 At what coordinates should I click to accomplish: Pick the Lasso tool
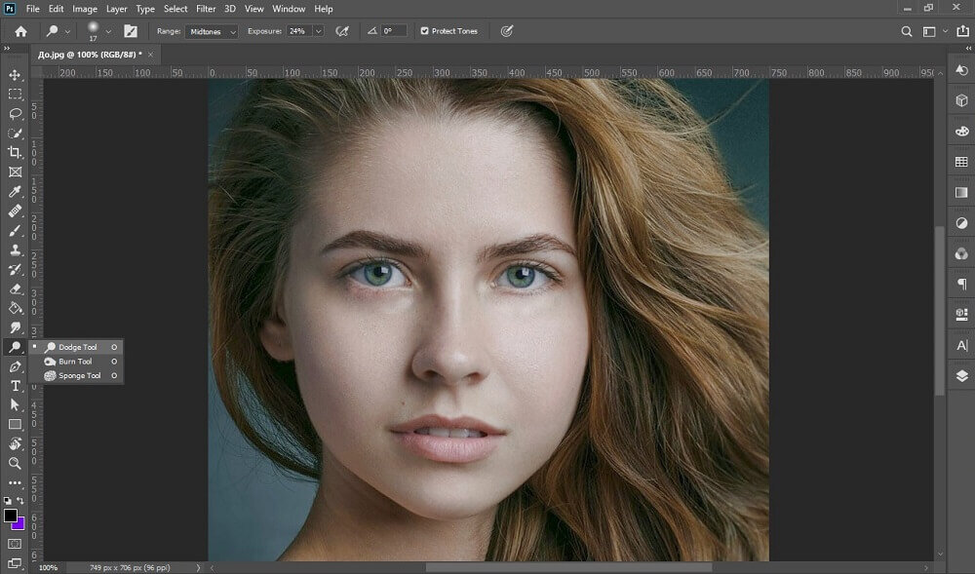(x=15, y=113)
